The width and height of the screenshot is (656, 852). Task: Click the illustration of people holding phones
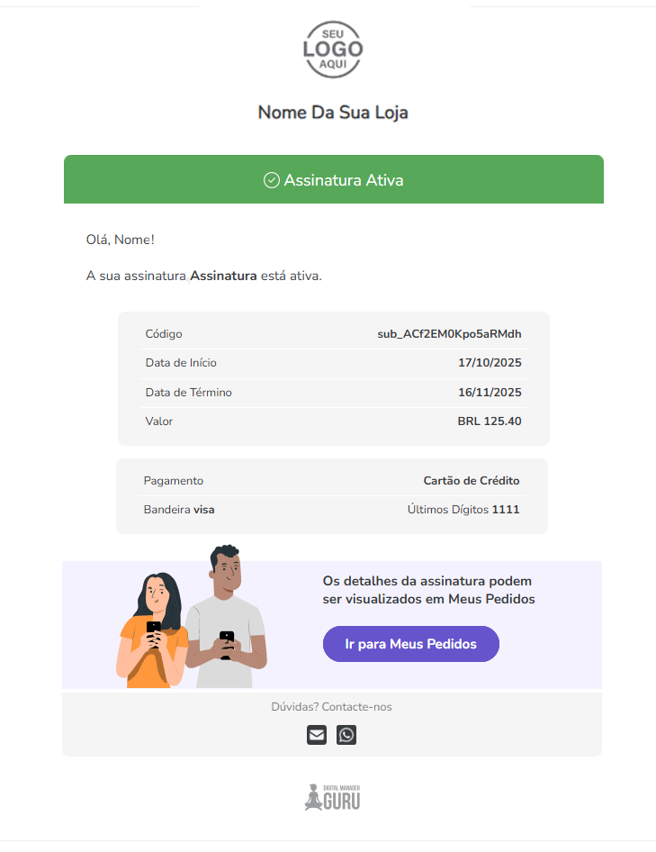[x=189, y=621]
